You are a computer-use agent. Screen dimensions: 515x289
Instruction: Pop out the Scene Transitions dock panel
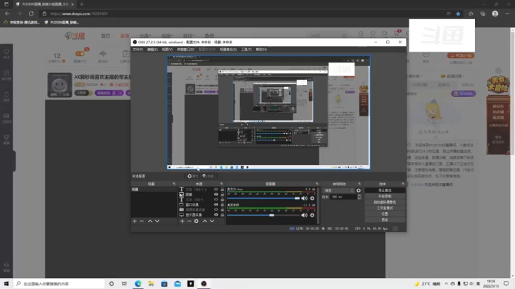point(359,184)
